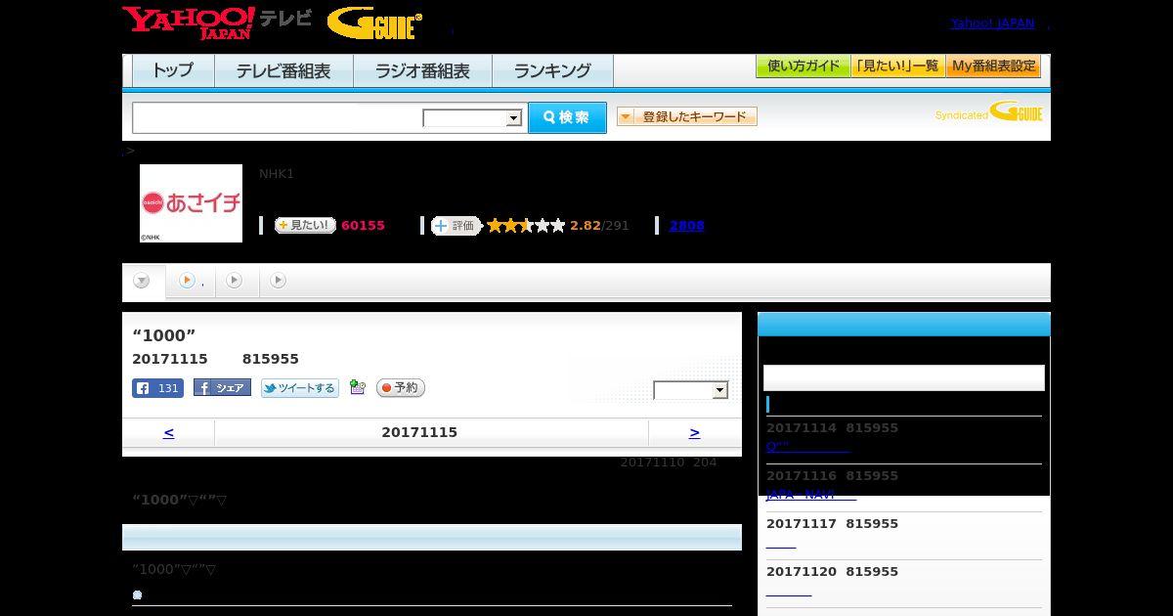Switch to the トップ tab
Viewport: 1173px width, 616px height.
pos(173,71)
